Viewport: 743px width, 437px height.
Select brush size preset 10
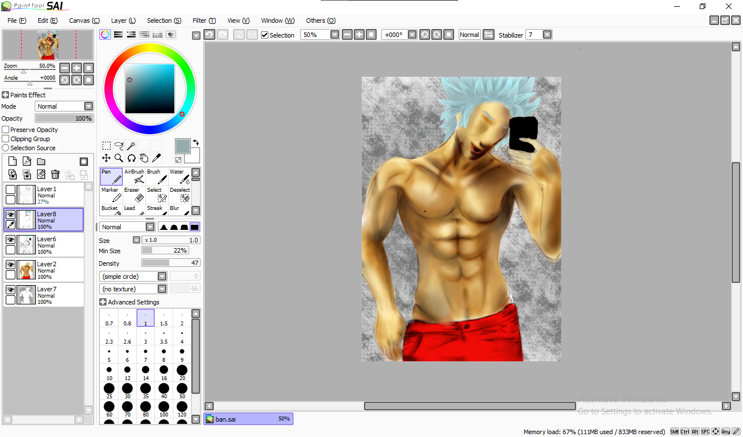109,373
